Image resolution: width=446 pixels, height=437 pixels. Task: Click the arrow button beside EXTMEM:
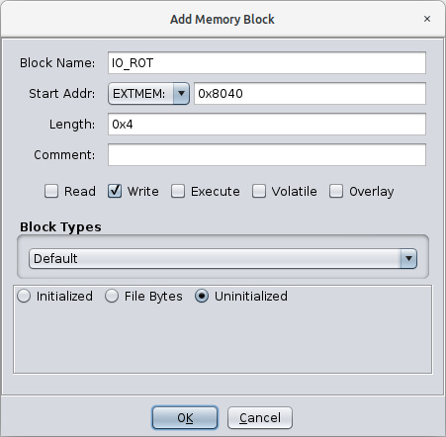point(181,94)
